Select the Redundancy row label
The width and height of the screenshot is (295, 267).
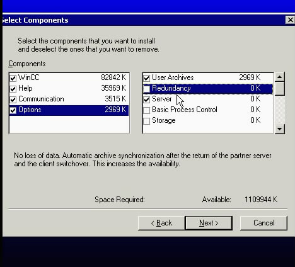click(171, 88)
